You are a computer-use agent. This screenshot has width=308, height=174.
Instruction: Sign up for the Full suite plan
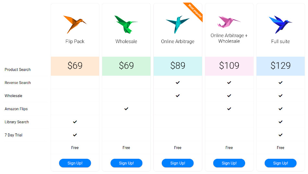(280, 163)
